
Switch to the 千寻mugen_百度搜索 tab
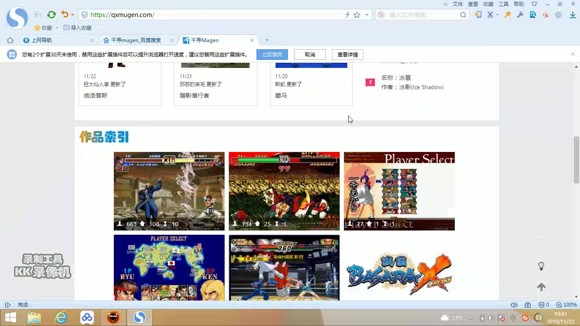pyautogui.click(x=138, y=40)
